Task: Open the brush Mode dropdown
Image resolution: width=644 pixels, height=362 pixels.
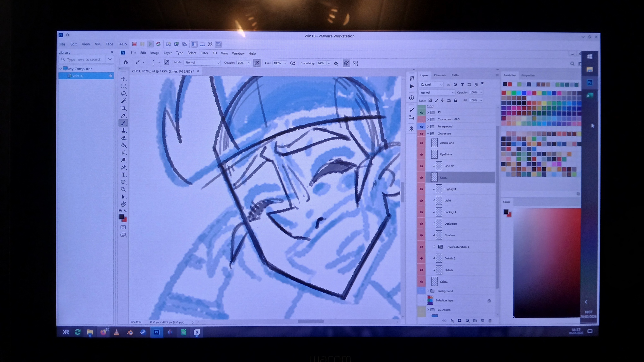Action: click(x=202, y=63)
